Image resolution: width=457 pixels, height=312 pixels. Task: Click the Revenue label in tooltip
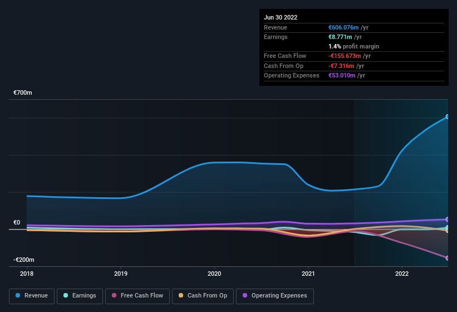tap(276, 27)
